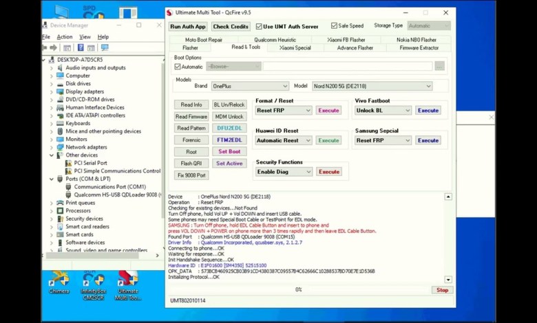Screen dimensions: 537x323
Task: Click the blue Help icon in Device Manager toolbar
Action: pos(81,48)
